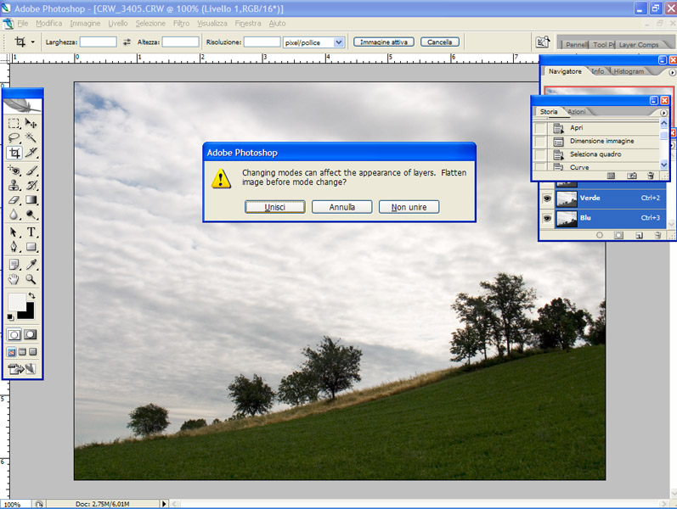Toggle history brush source box beside Apri

coord(540,128)
